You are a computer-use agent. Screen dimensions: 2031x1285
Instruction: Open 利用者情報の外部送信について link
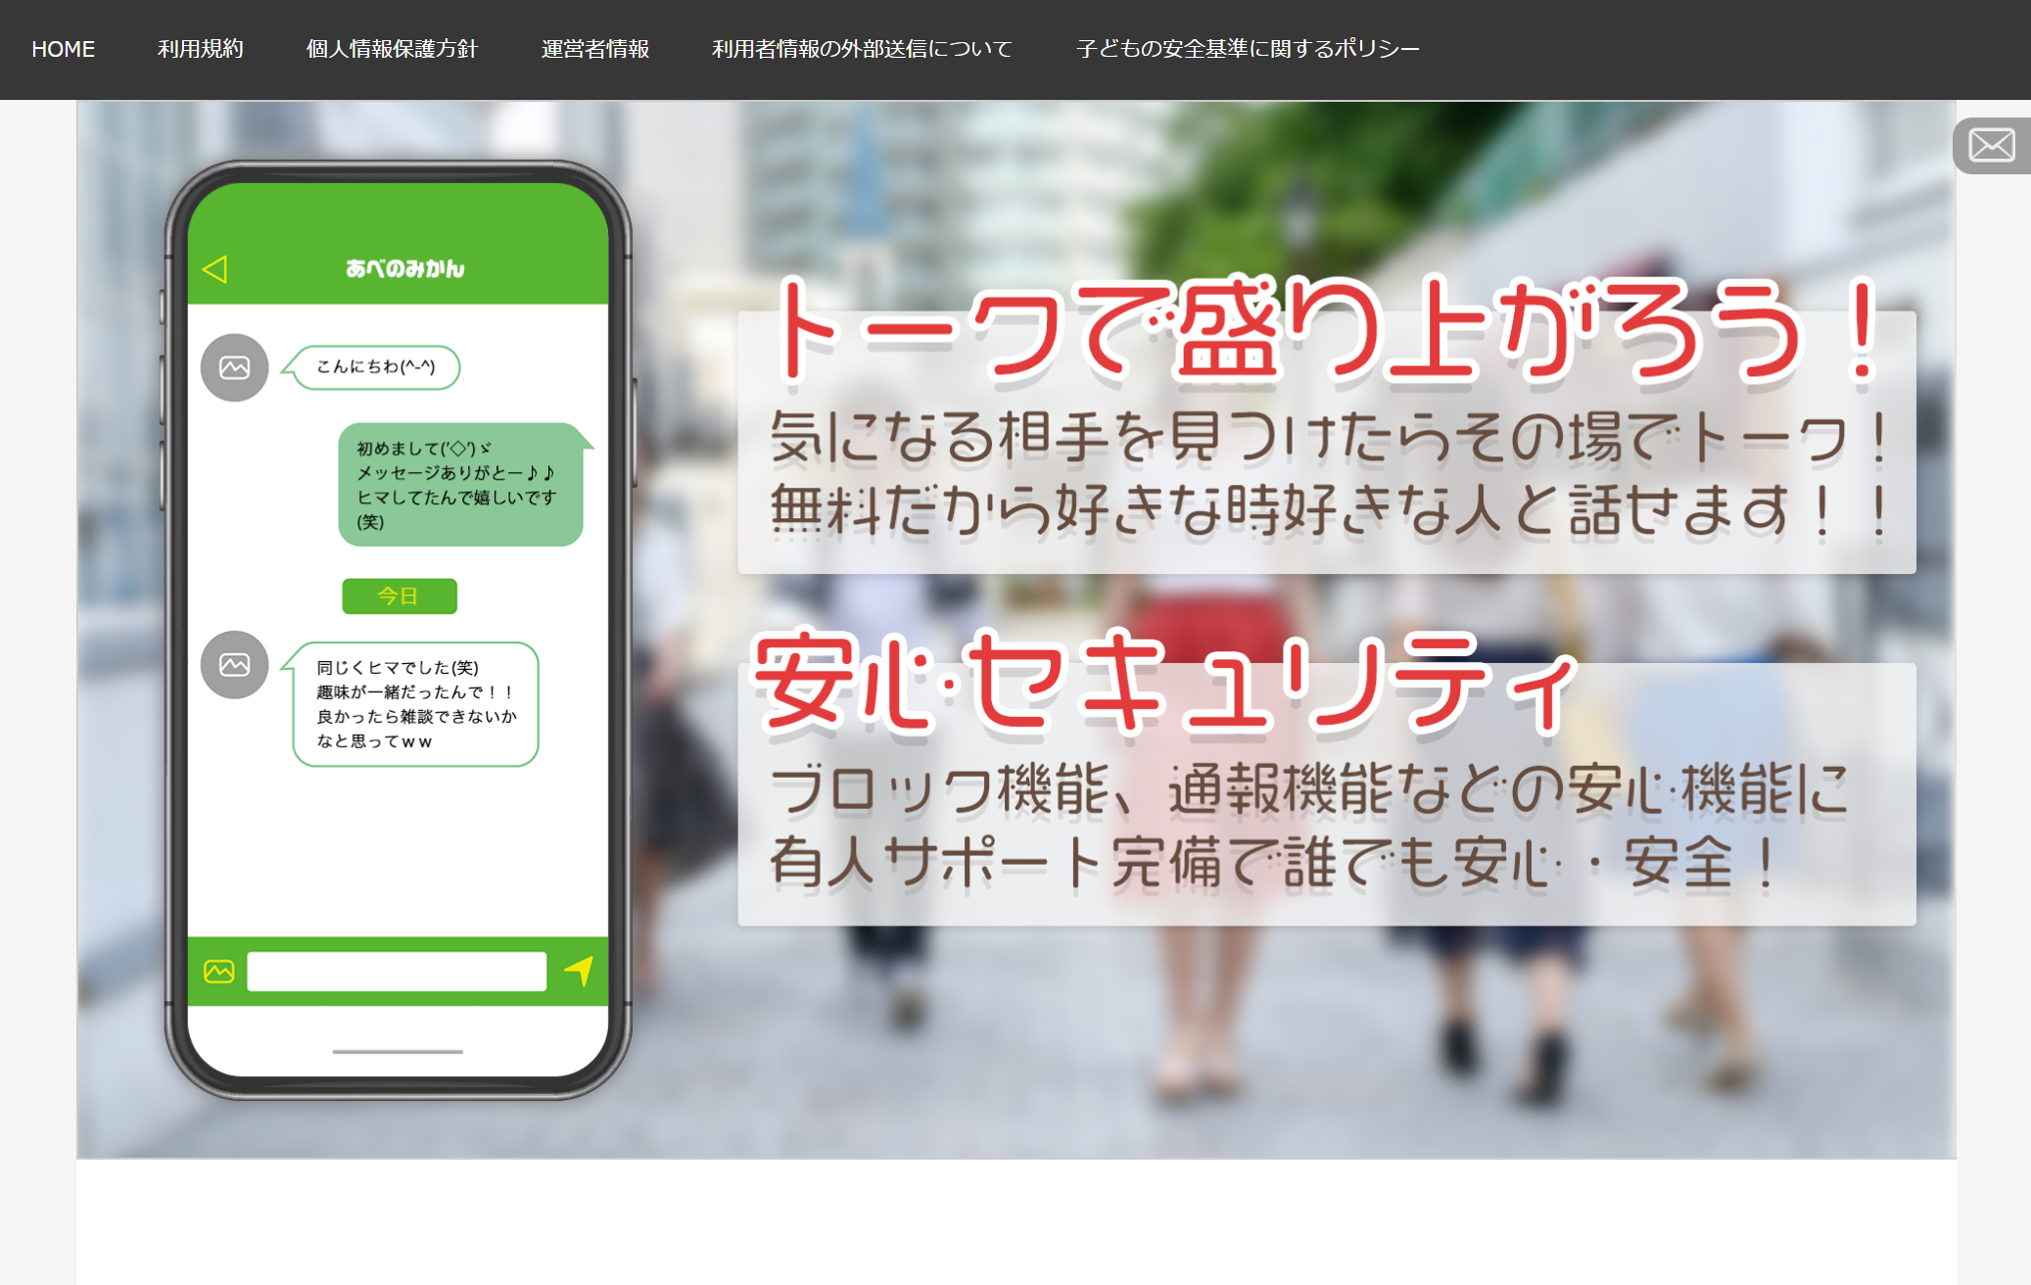pos(862,49)
